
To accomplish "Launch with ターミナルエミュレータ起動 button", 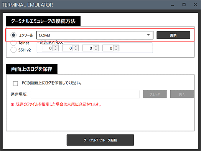I will 100,140.
